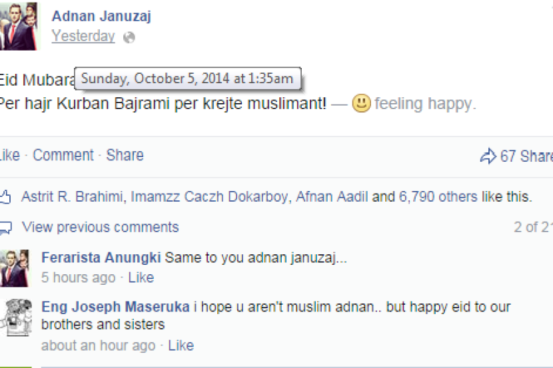
Task: Like Eng Joseph Maseruka's comment
Action: click(181, 346)
